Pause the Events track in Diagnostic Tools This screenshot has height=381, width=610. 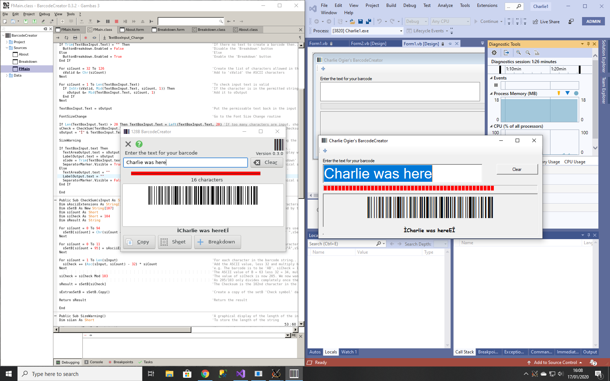click(496, 85)
